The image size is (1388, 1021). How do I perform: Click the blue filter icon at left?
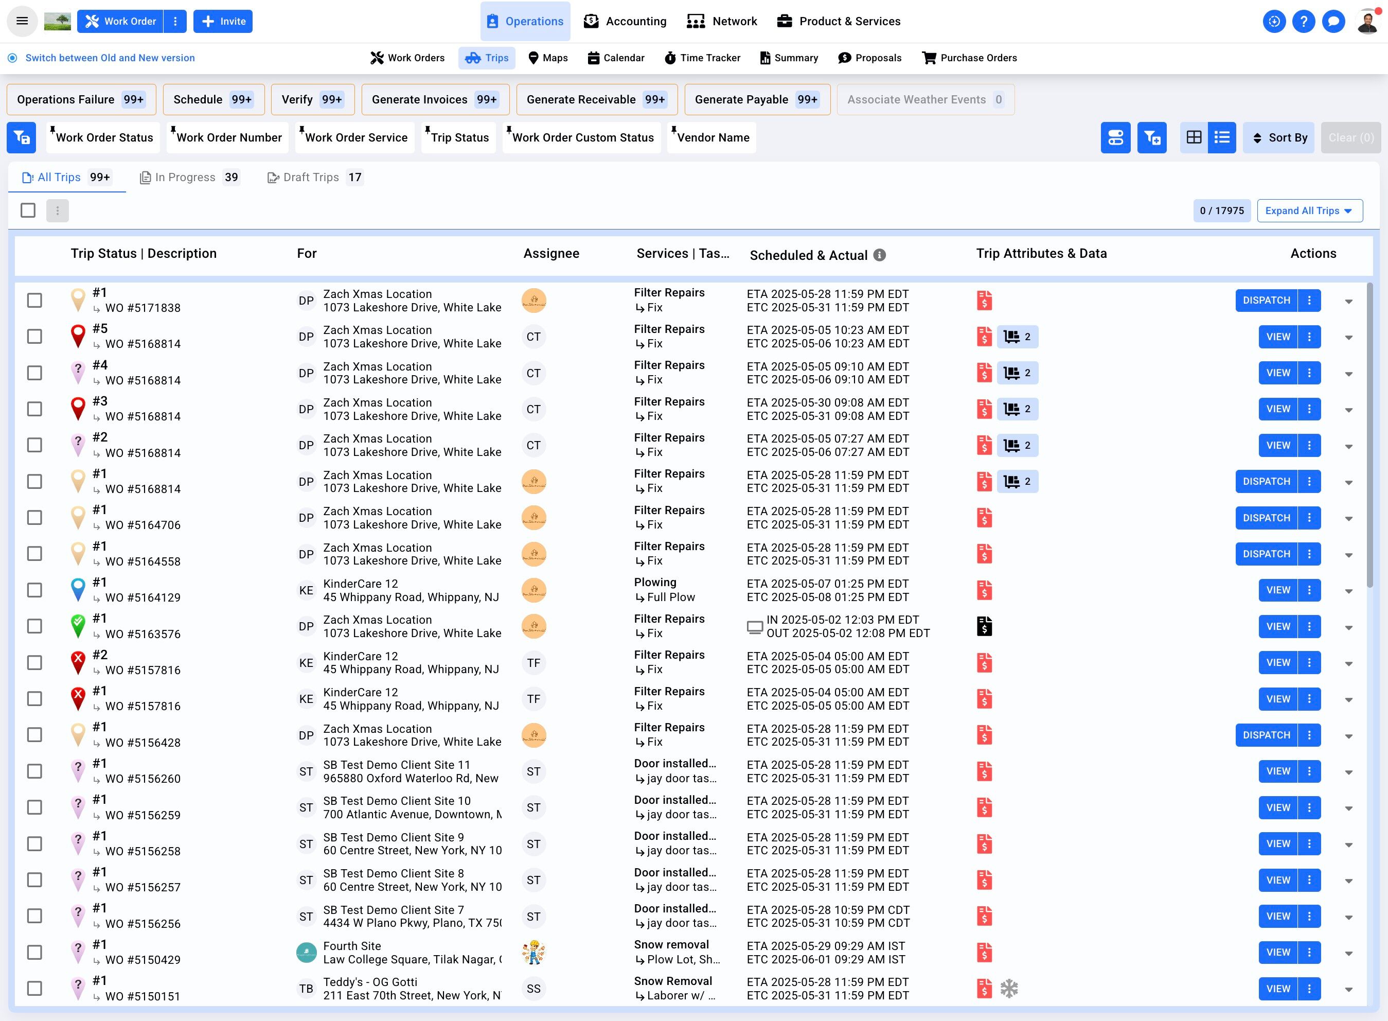point(22,137)
